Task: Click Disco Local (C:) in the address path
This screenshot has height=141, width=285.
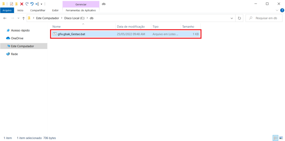Action: 74,18
